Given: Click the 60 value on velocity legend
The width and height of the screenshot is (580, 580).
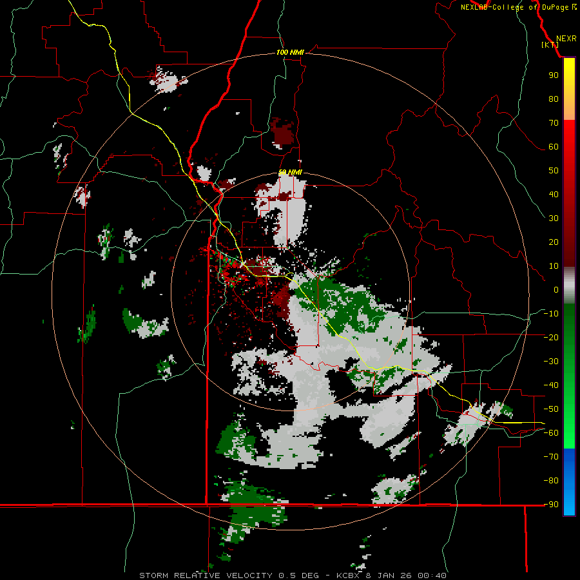Looking at the screenshot, I should pos(554,147).
